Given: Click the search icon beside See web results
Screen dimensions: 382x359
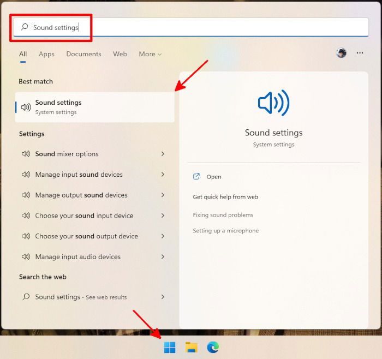Looking at the screenshot, I should (x=26, y=297).
